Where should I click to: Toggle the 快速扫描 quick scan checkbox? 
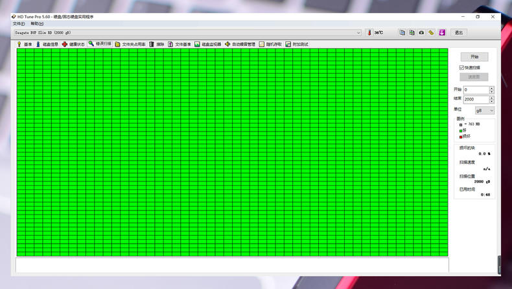pos(462,67)
